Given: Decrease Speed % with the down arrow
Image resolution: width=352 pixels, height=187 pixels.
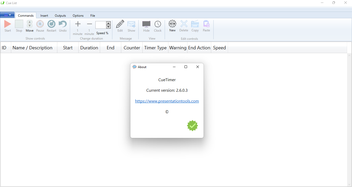Looking at the screenshot, I should pyautogui.click(x=108, y=27).
